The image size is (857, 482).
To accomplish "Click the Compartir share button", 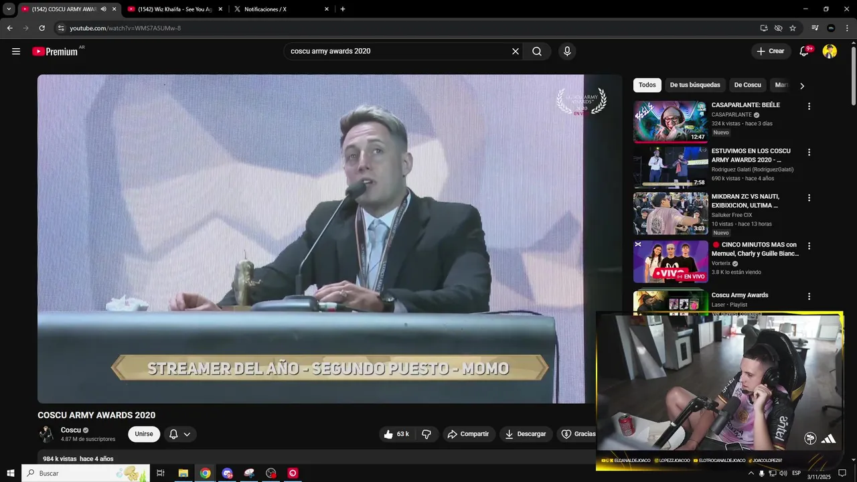I will coord(469,434).
